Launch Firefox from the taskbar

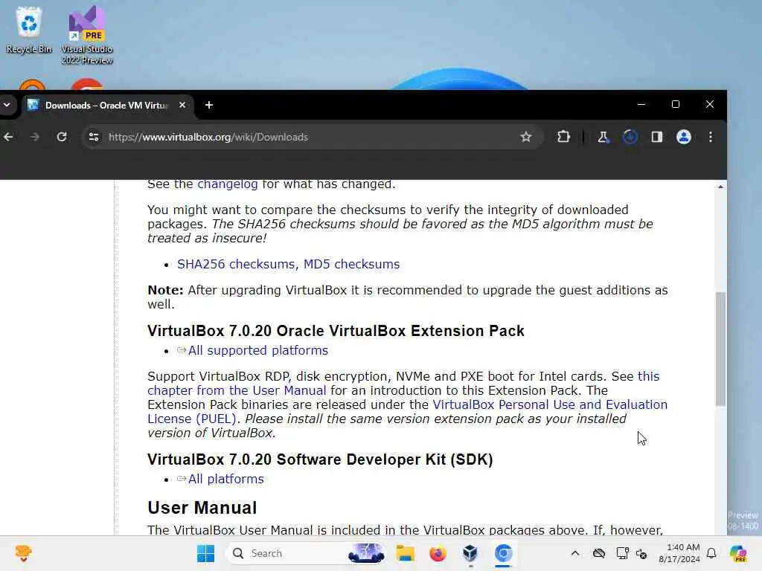pos(438,553)
